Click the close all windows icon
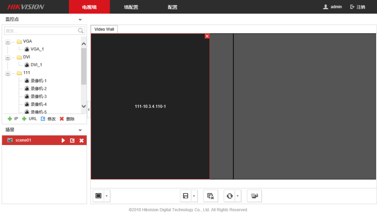The height and width of the screenshot is (216, 377). [x=211, y=196]
